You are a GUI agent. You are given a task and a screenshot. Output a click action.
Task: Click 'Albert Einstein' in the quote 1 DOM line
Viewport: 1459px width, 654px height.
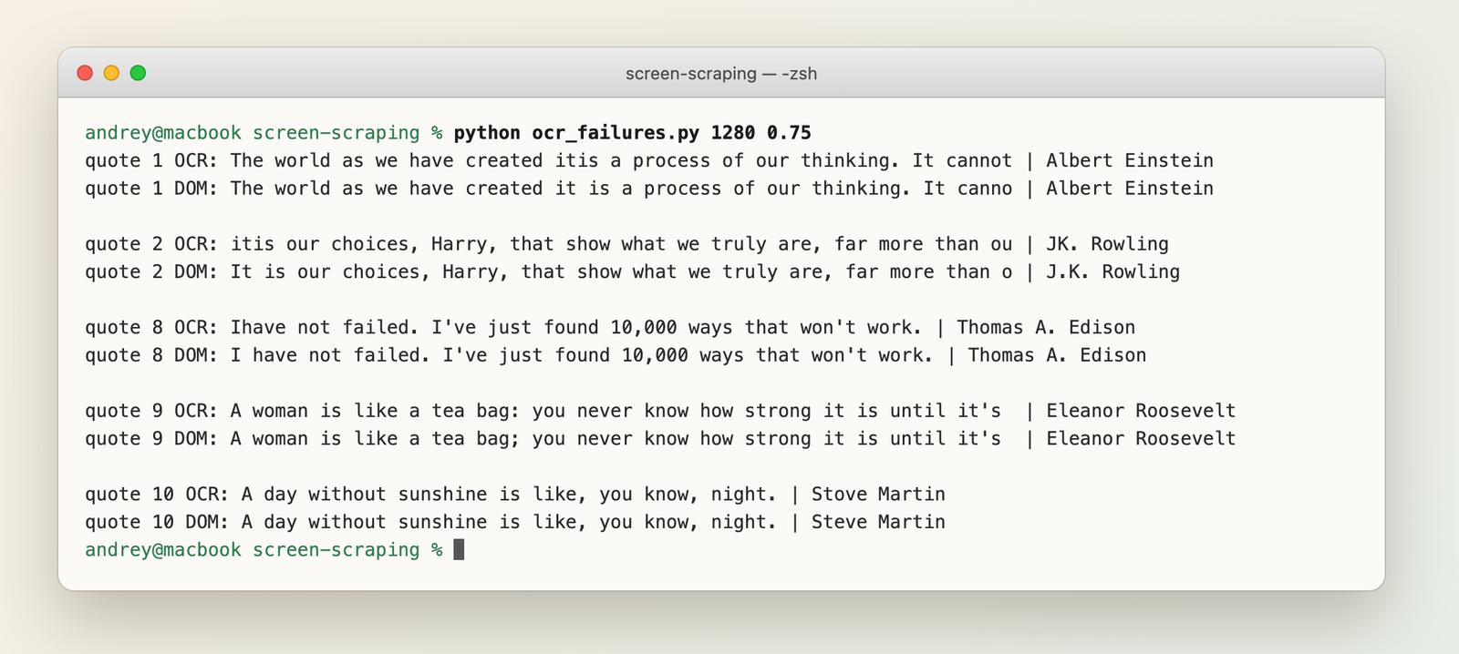1130,189
